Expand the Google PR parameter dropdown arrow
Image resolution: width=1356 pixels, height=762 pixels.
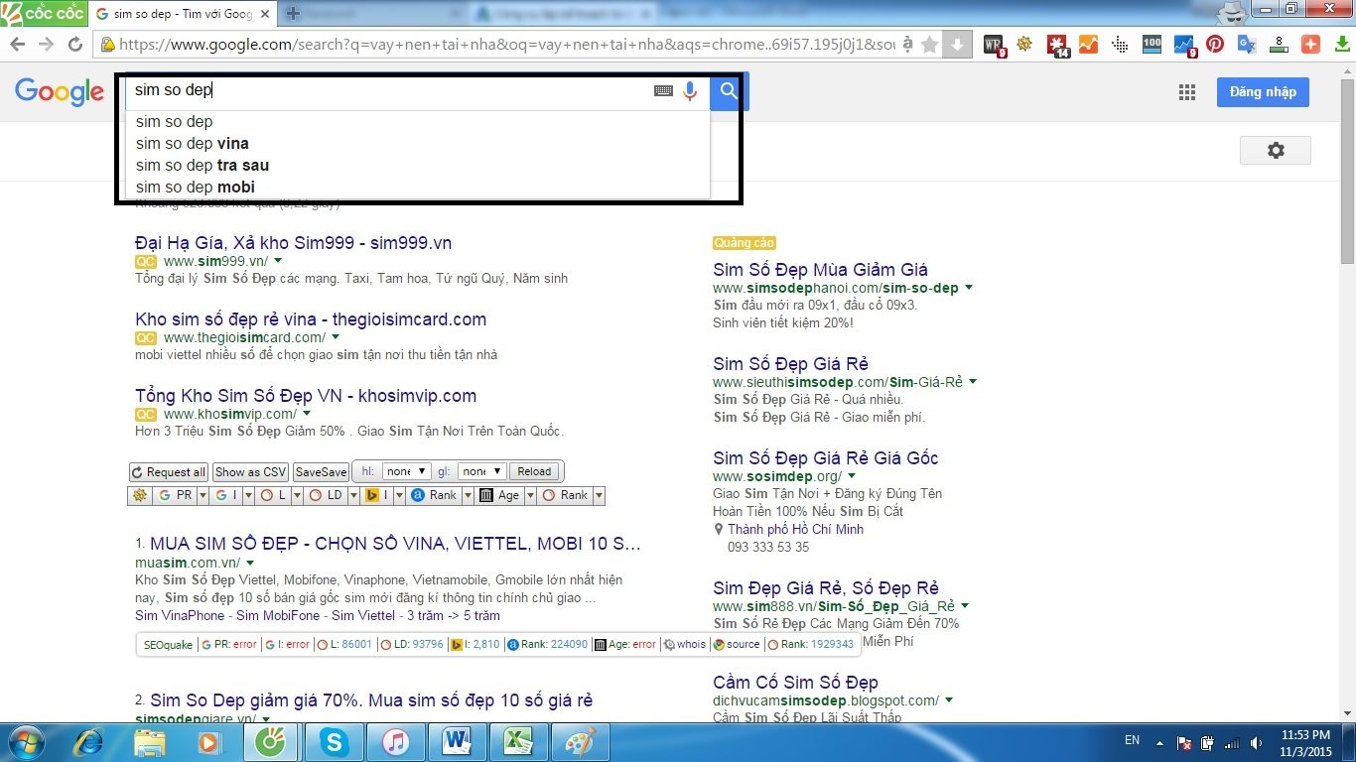pos(203,495)
